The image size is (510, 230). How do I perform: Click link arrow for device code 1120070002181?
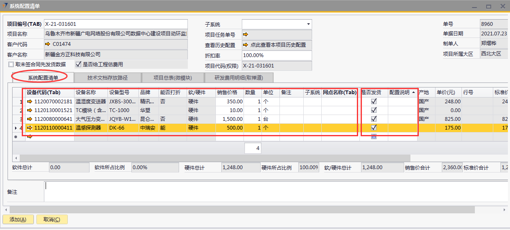pyautogui.click(x=30, y=102)
